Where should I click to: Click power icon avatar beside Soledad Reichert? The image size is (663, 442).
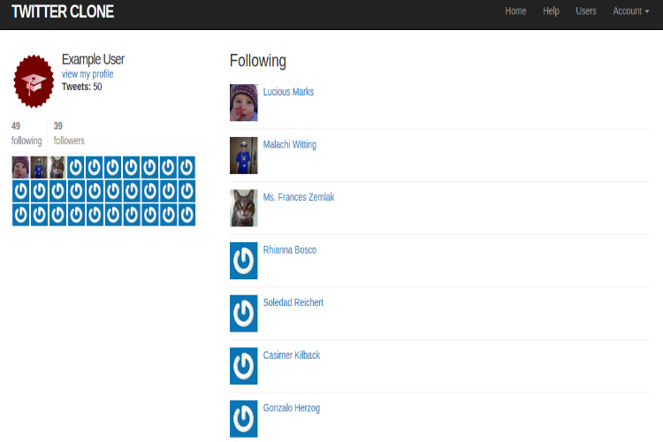coord(244,313)
